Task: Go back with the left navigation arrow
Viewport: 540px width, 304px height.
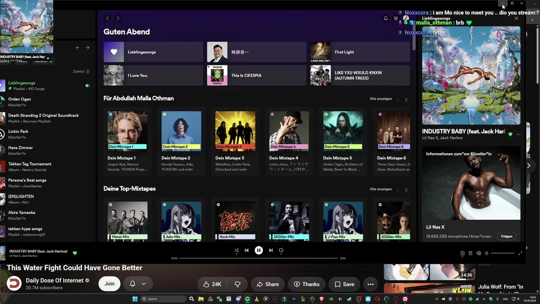Action: tap(108, 18)
